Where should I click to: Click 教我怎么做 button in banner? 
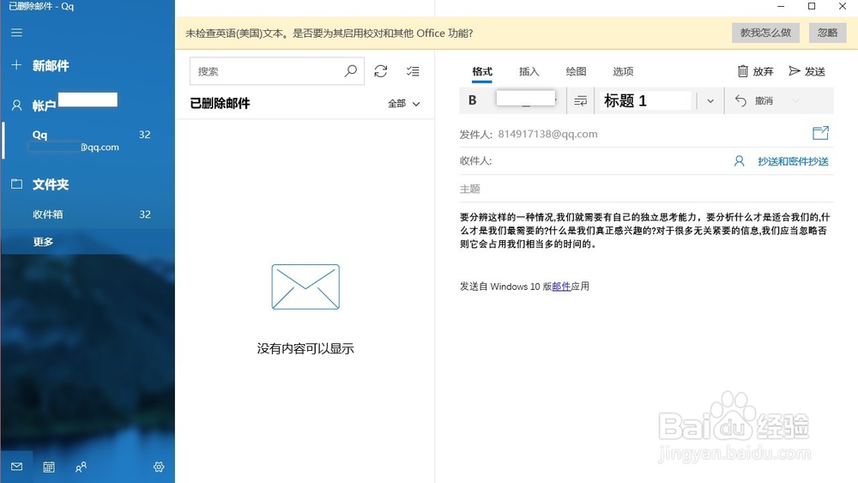pos(765,33)
